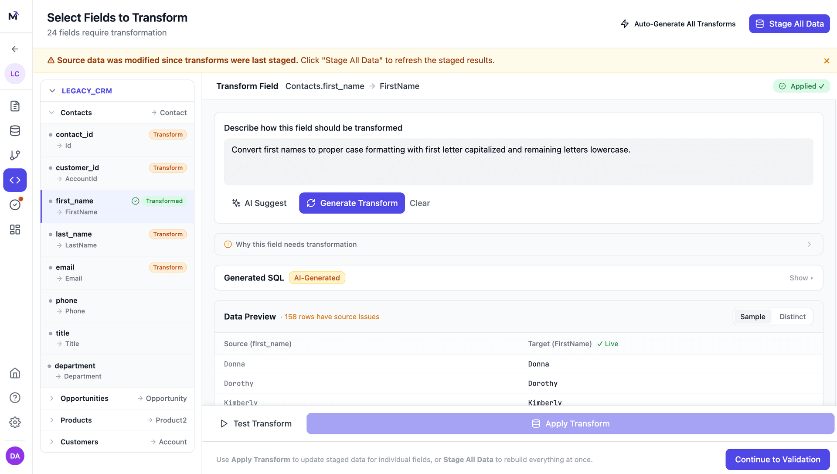This screenshot has width=837, height=474.
Task: Click Stage All Data
Action: click(x=789, y=24)
